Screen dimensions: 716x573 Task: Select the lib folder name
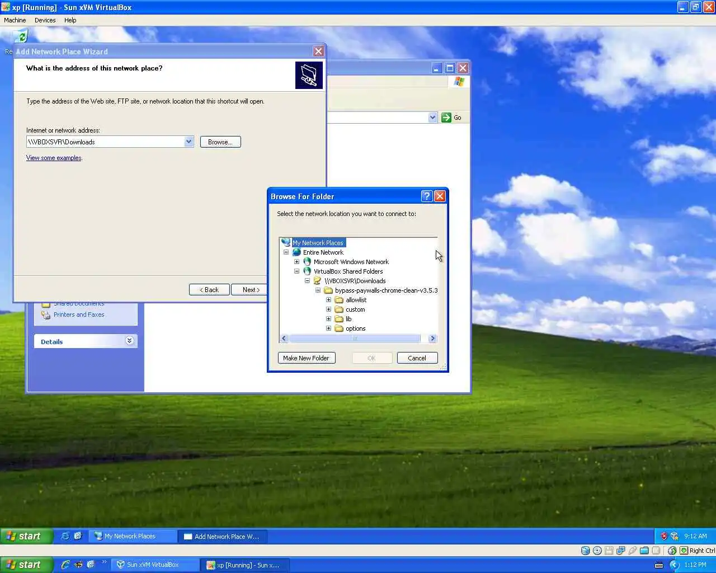[x=348, y=319]
